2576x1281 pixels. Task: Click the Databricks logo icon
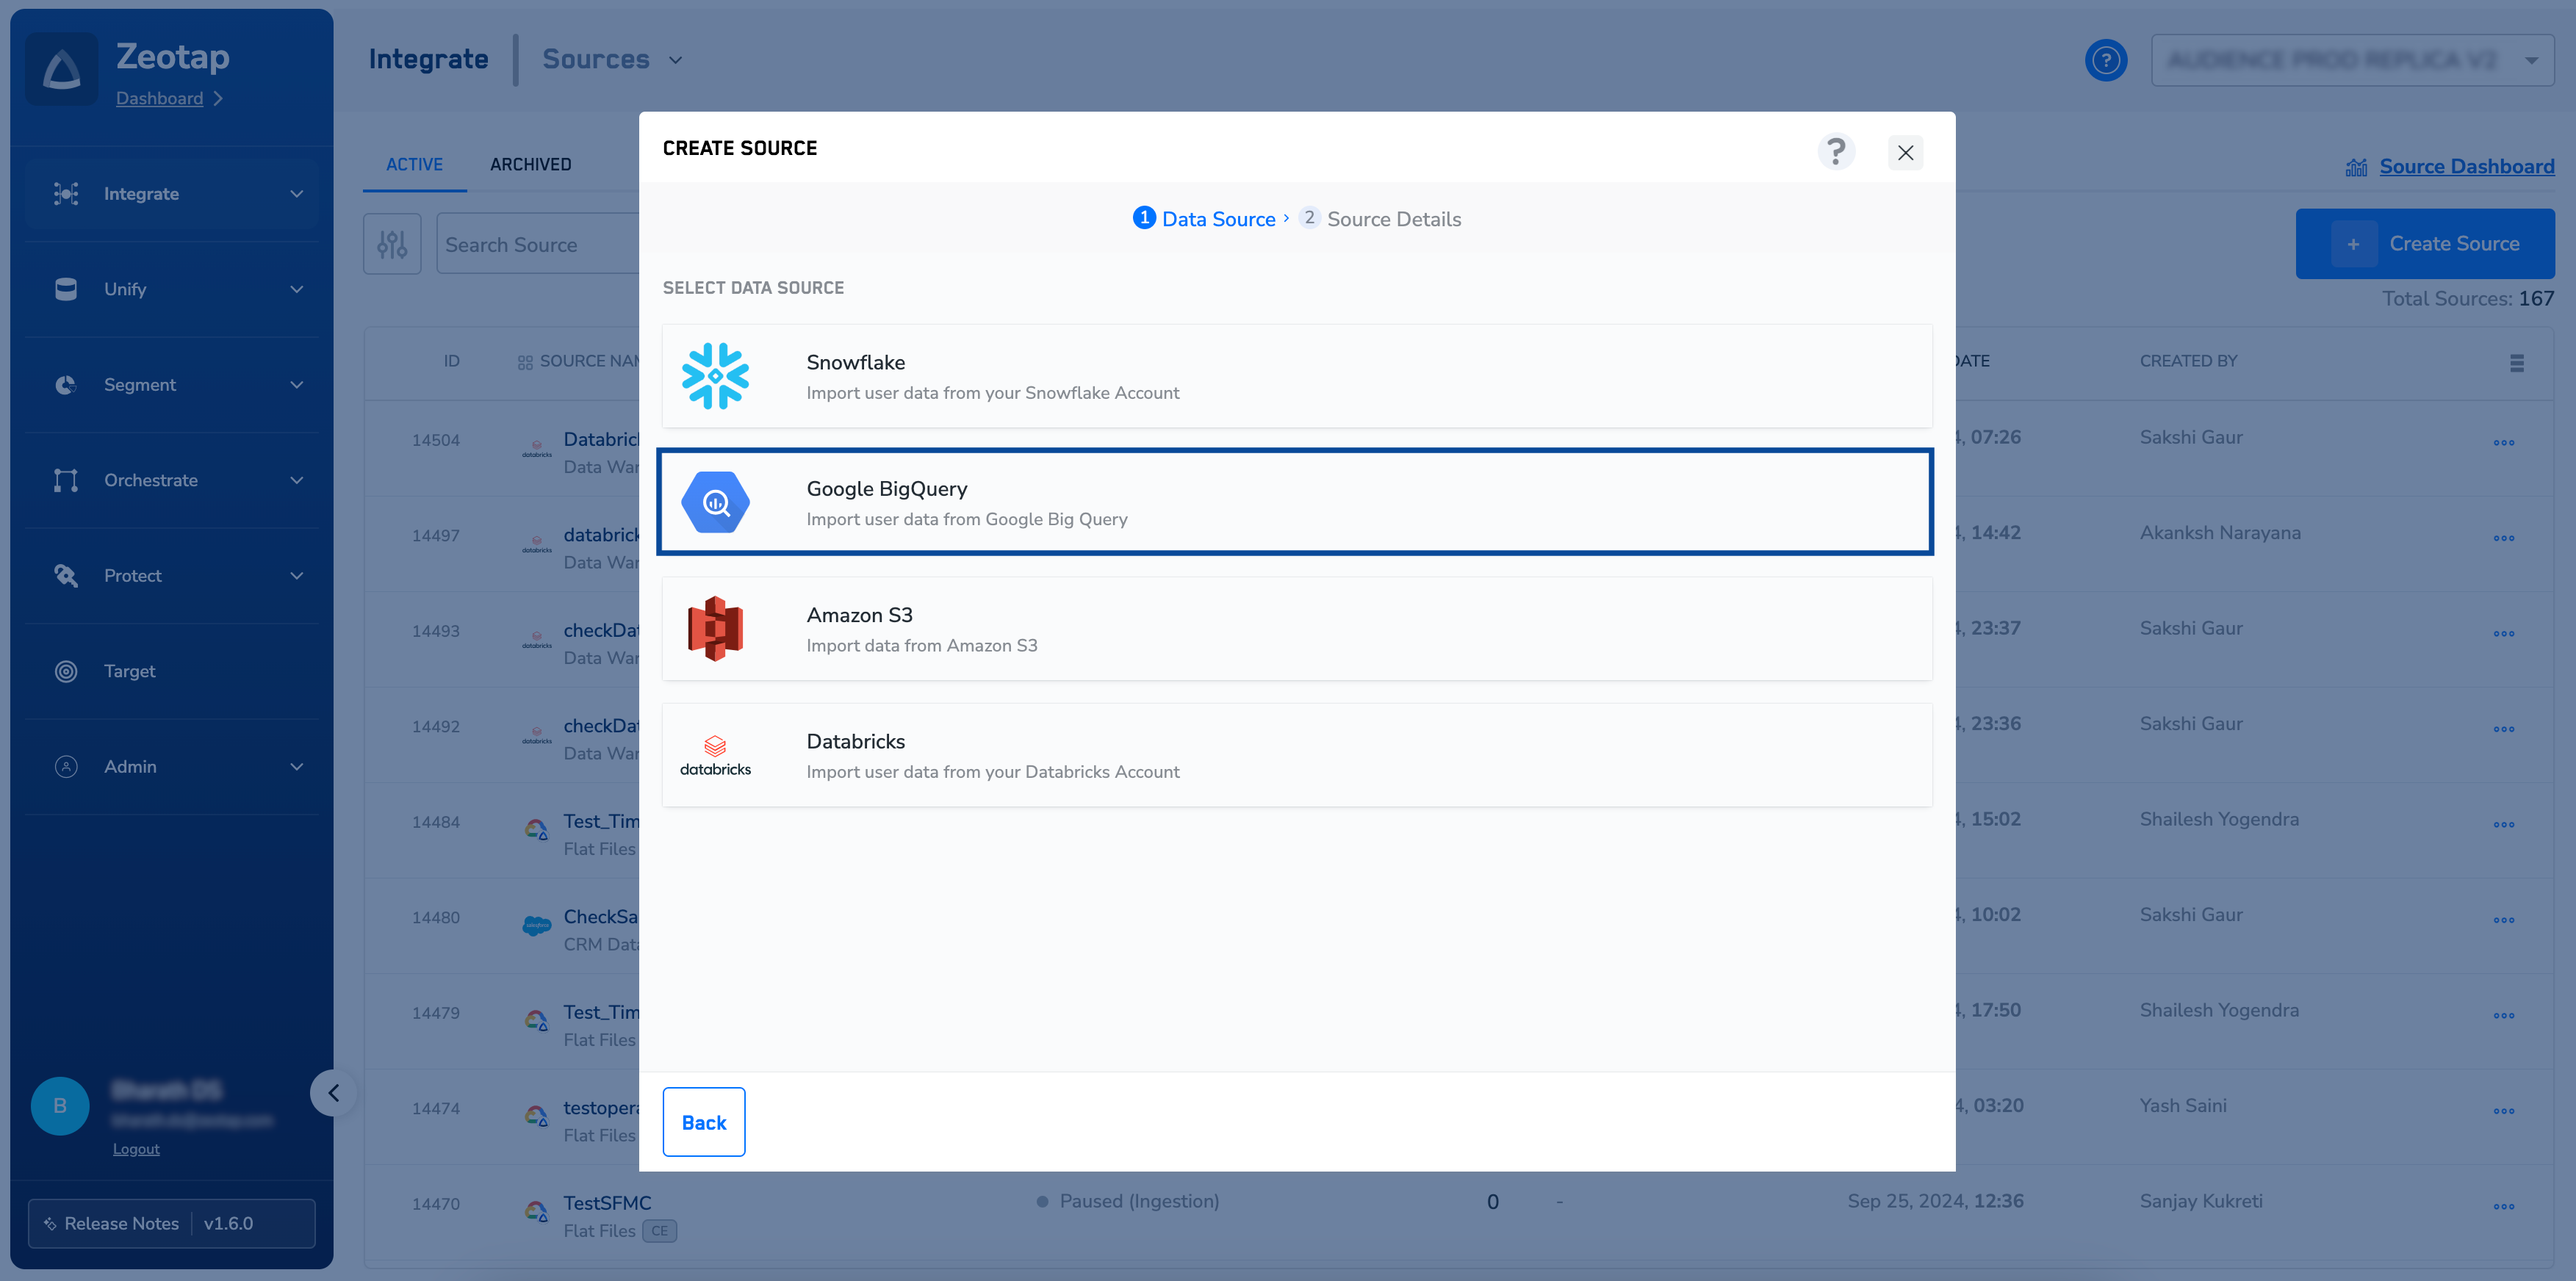pos(715,755)
